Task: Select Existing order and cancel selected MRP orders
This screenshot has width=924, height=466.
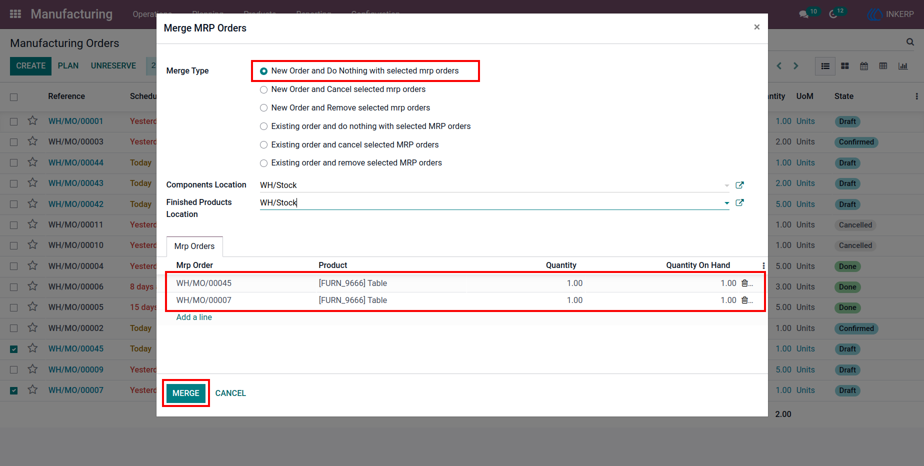Action: tap(263, 145)
